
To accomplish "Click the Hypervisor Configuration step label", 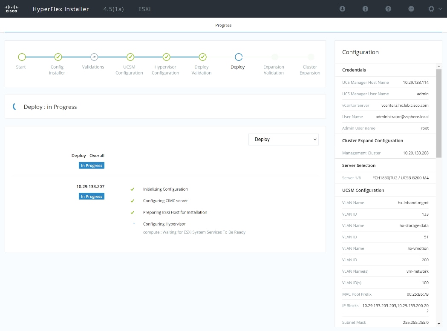I will point(165,70).
